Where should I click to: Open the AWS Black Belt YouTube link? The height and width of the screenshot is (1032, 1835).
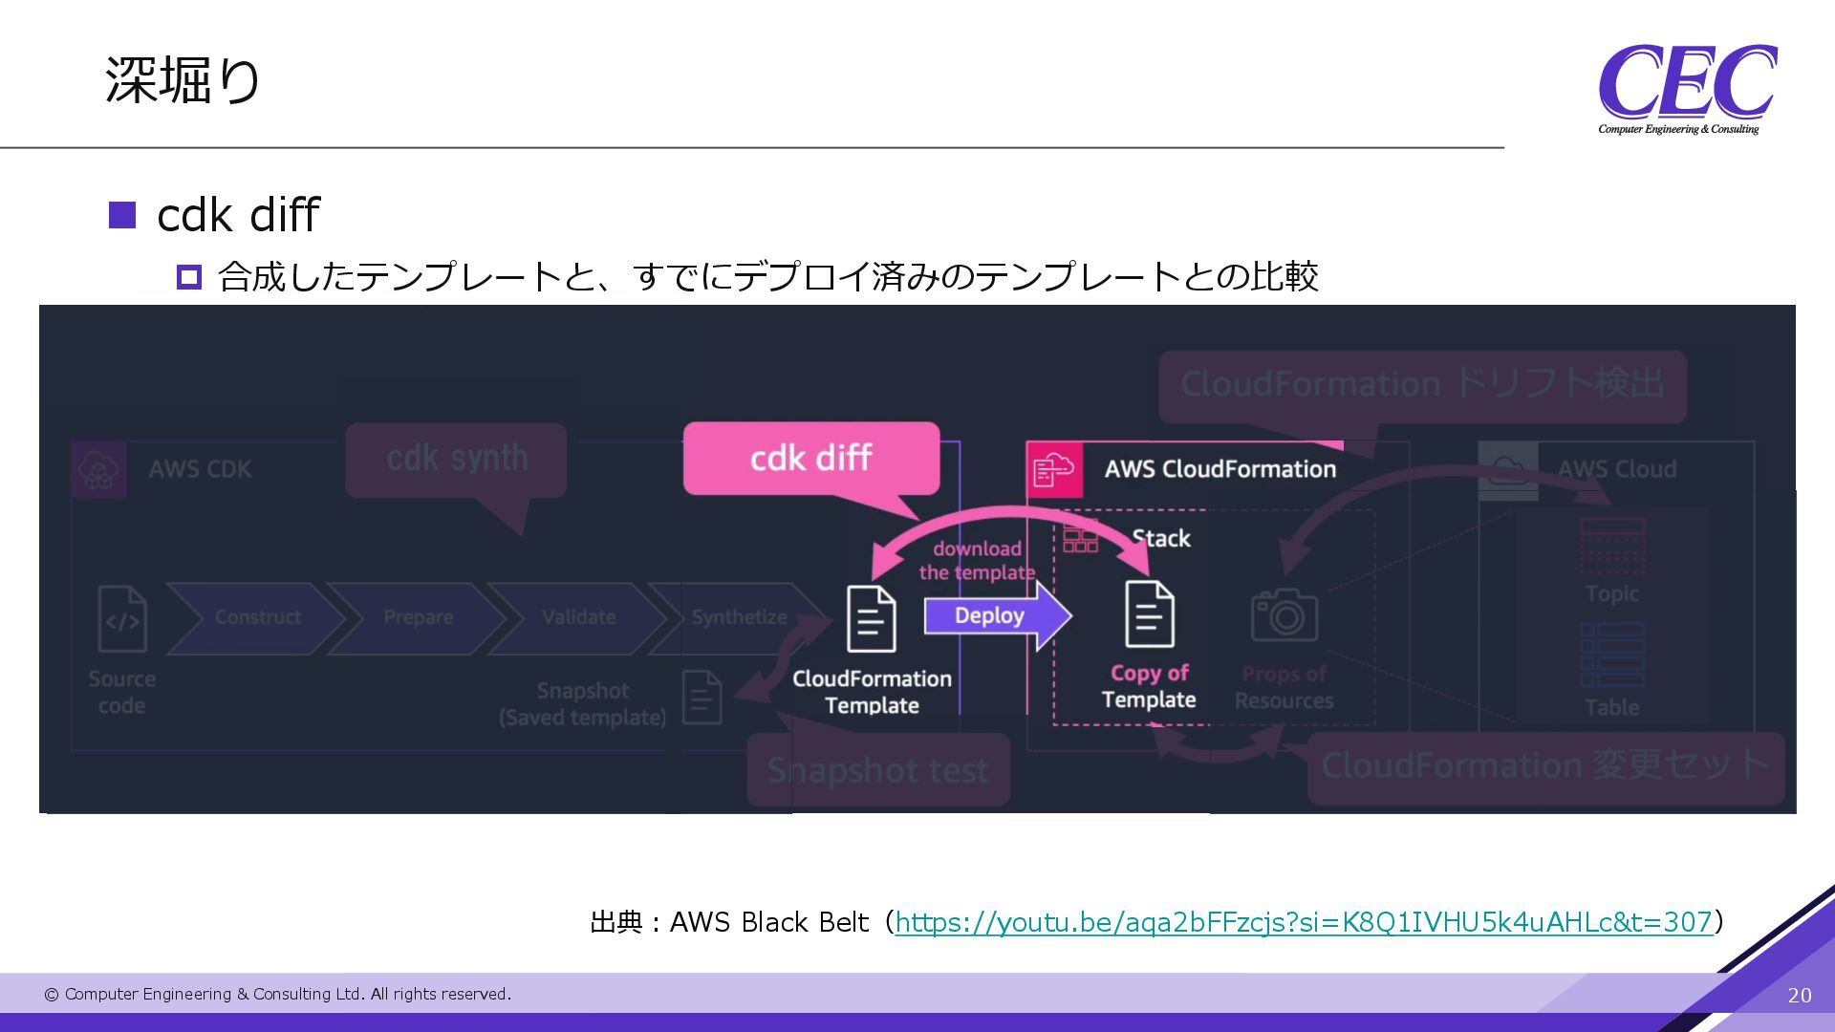pos(1304,922)
